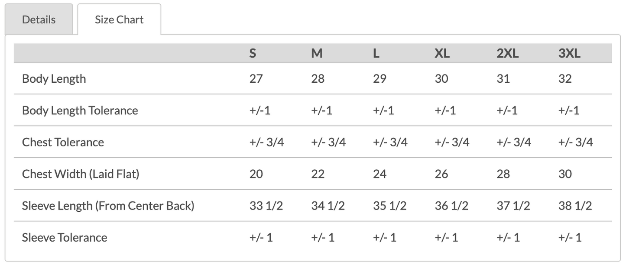The width and height of the screenshot is (626, 265).
Task: Click the sleeve length value 33 1/2
Action: [266, 206]
